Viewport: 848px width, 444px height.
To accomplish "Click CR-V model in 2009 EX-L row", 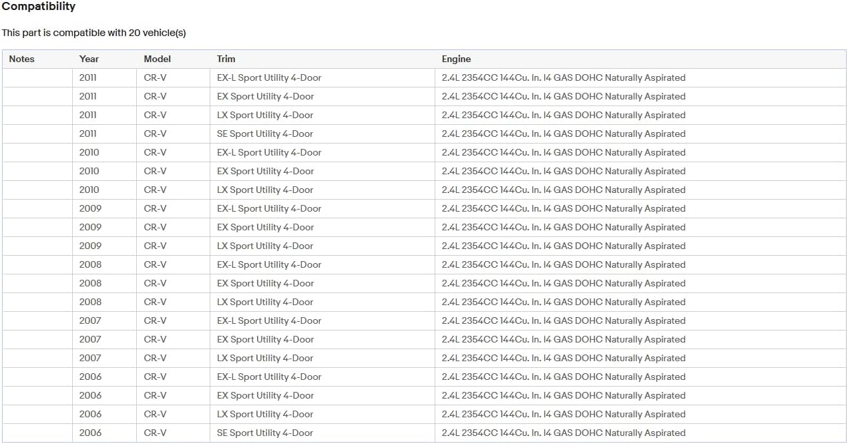I will pos(155,208).
